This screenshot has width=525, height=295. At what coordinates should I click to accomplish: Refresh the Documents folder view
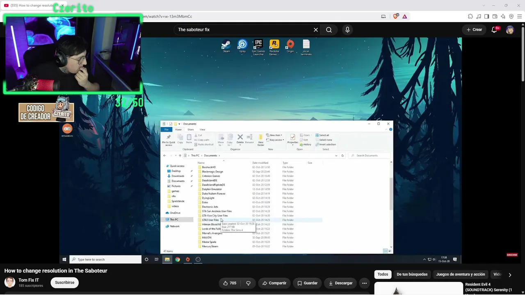point(342,156)
